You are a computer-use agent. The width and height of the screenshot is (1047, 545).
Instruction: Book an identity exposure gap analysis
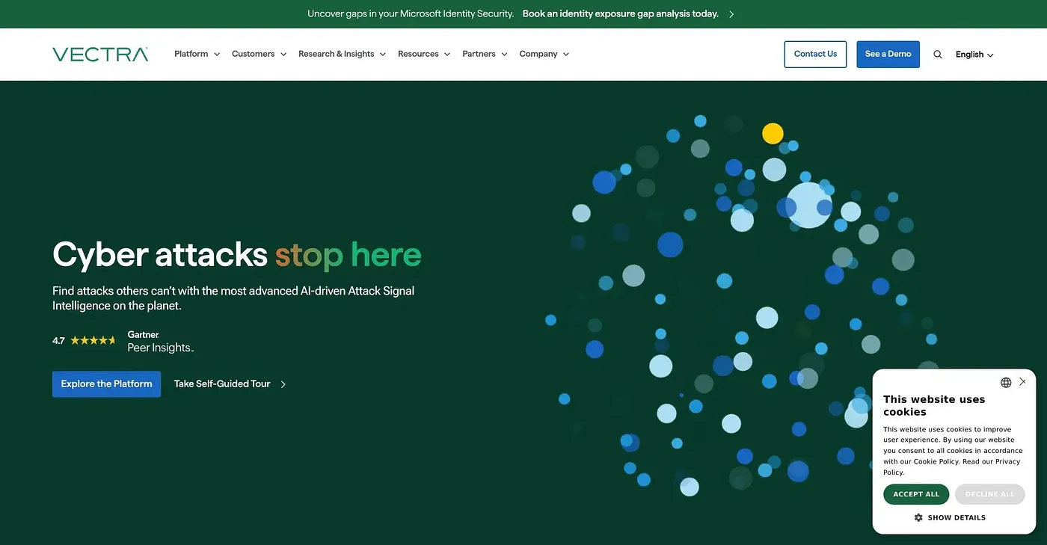pos(621,14)
